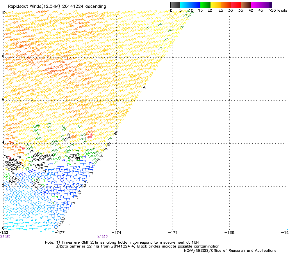Click the cyan 5 knots legend swatch
Viewport: 289px width, 253px height.
coord(185,5)
